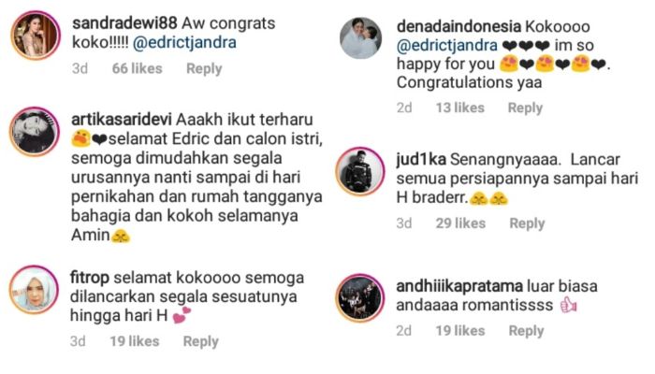This screenshot has height=374, width=655.
Task: View the 13 likes on denadaindonesia's comment
Action: click(x=460, y=108)
